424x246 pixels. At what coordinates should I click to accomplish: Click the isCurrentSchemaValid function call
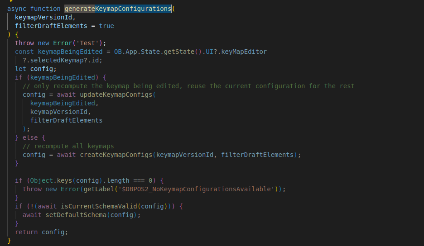click(99, 207)
